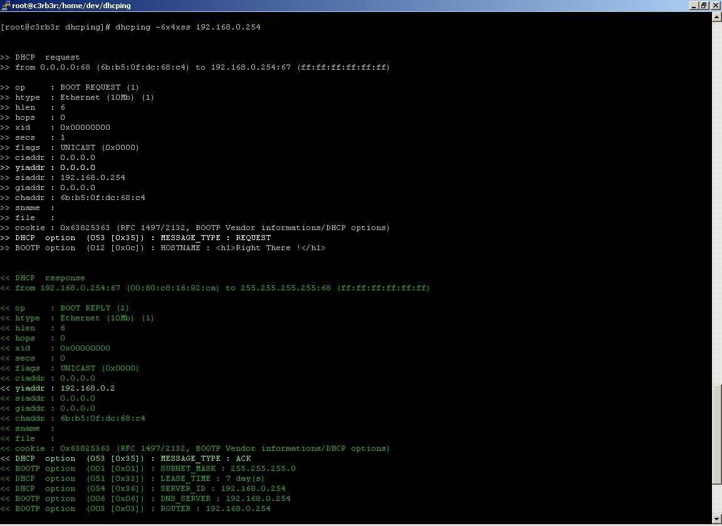Click ROUTER 192.168.0.254 option
The image size is (722, 526).
[136, 508]
